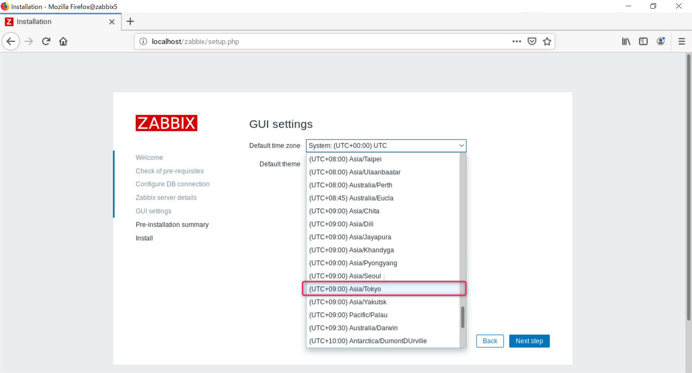Restore down the Firefox window

653,6
